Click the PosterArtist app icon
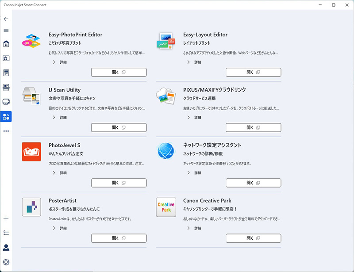Image resolution: width=354 pixels, height=272 pixels. pyautogui.click(x=31, y=207)
